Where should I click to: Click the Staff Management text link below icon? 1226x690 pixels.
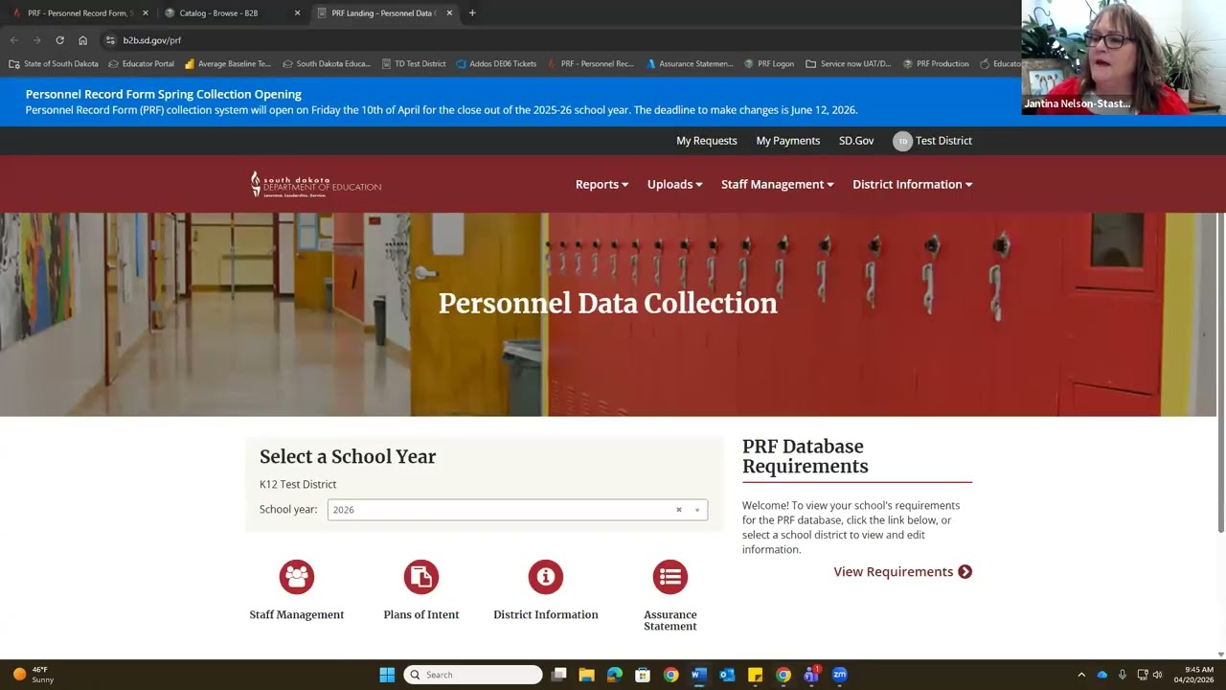297,615
